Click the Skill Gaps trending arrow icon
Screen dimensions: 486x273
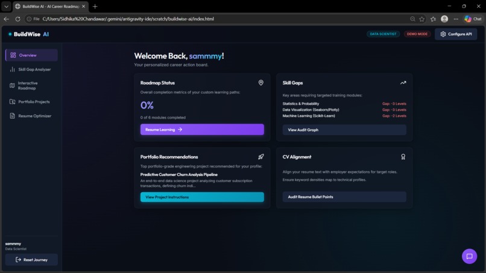coord(403,83)
